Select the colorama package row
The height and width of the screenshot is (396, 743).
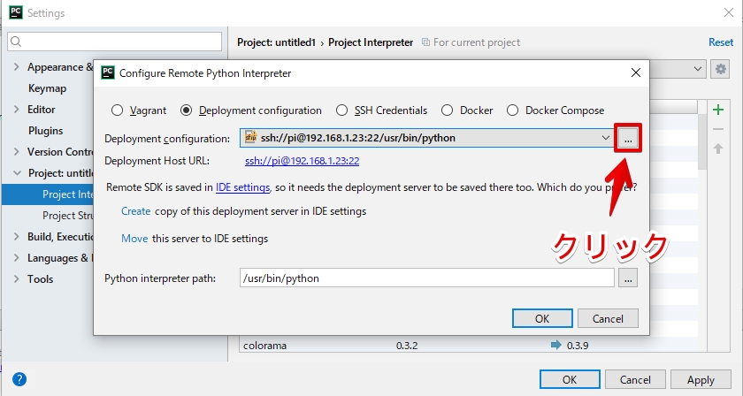[468, 346]
